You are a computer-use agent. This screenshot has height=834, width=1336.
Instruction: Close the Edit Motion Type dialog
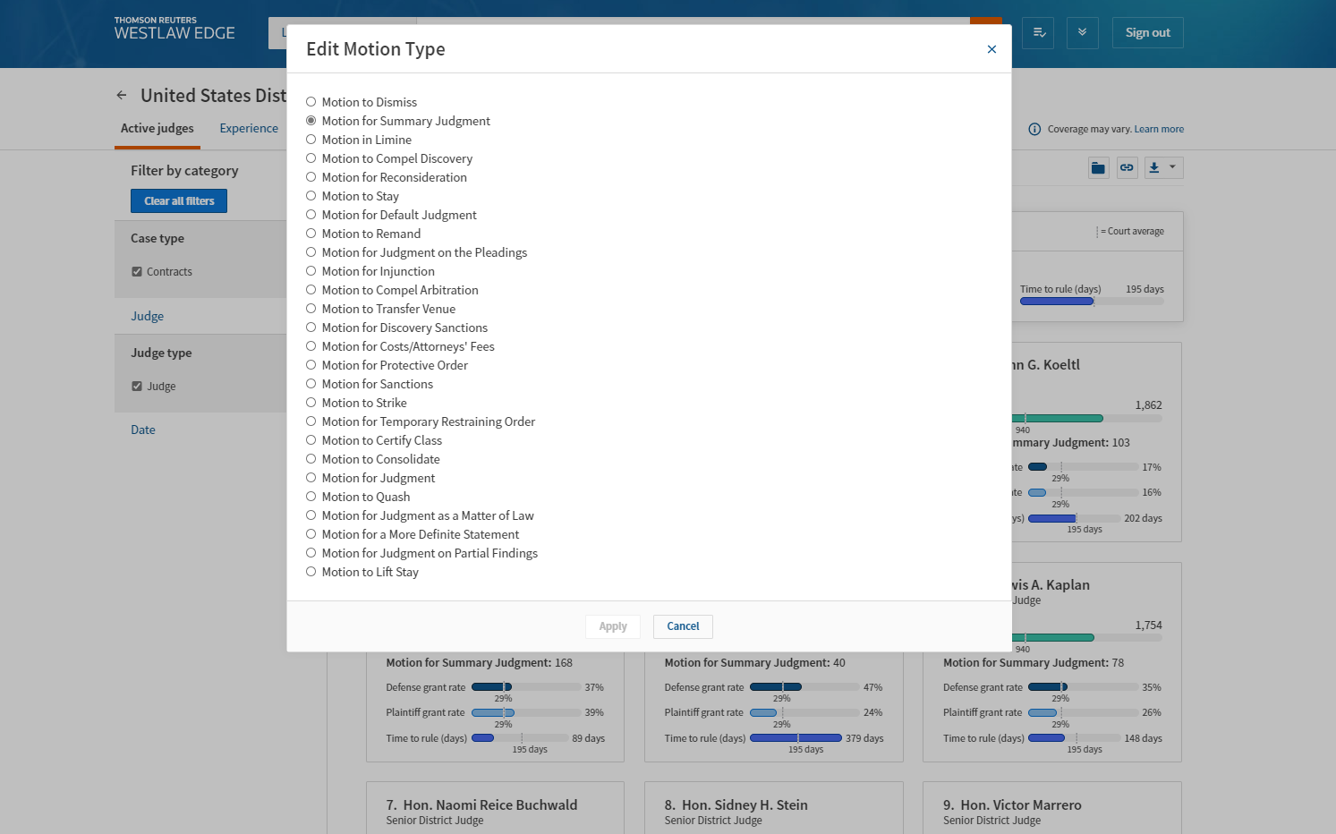click(991, 49)
